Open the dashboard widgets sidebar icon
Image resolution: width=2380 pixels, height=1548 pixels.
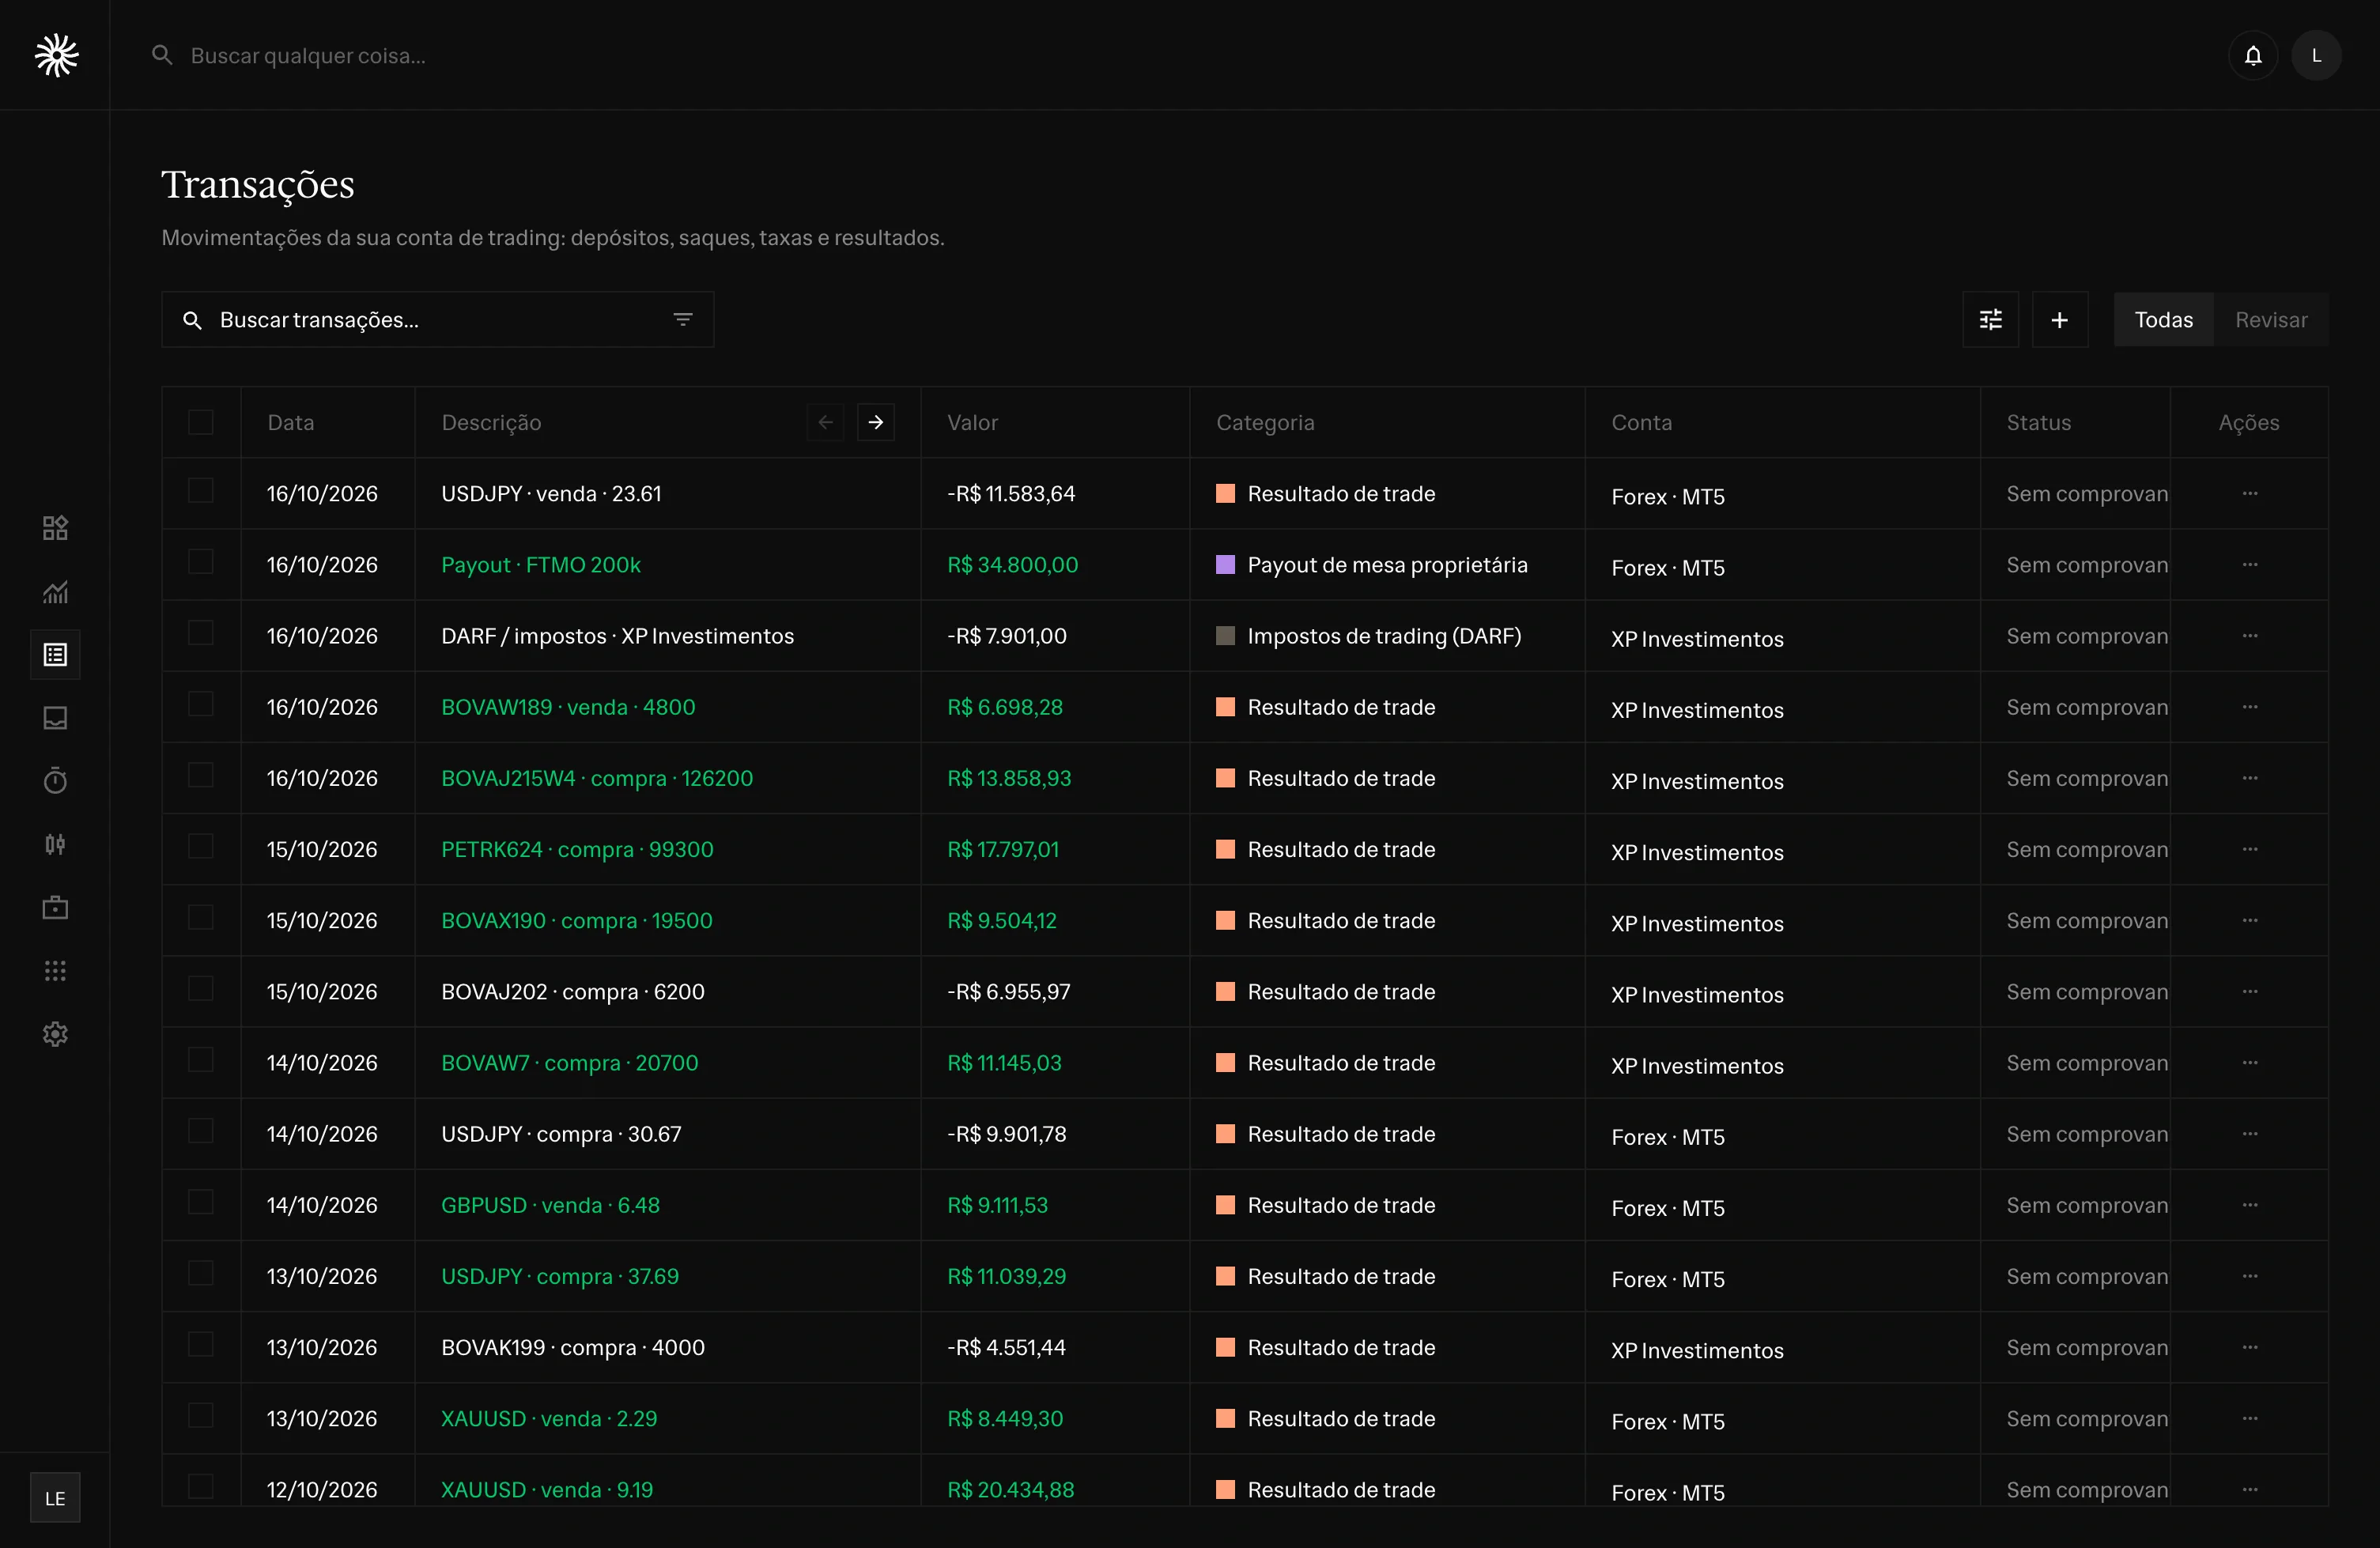tap(55, 528)
